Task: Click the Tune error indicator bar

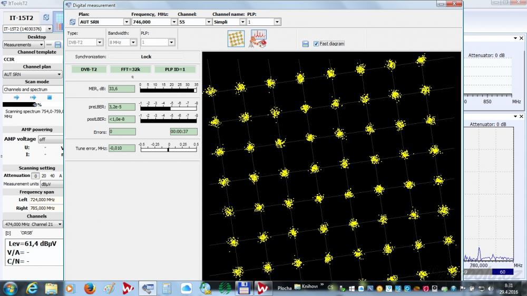Action: pos(169,150)
